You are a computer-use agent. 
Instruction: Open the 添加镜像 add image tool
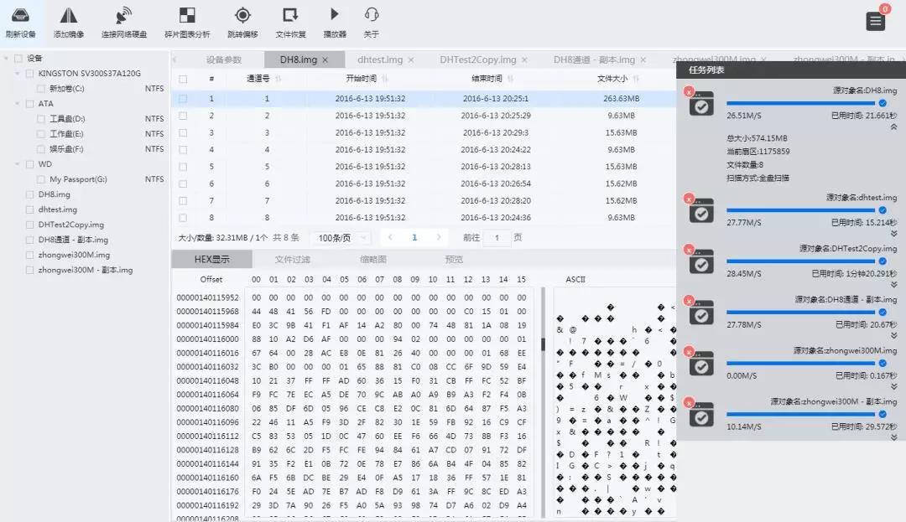(x=69, y=16)
